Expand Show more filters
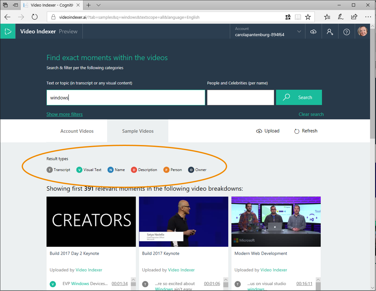This screenshot has width=376, height=291. coord(64,114)
